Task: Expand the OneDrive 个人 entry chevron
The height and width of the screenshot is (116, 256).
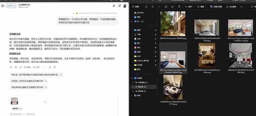Action: 132,21
